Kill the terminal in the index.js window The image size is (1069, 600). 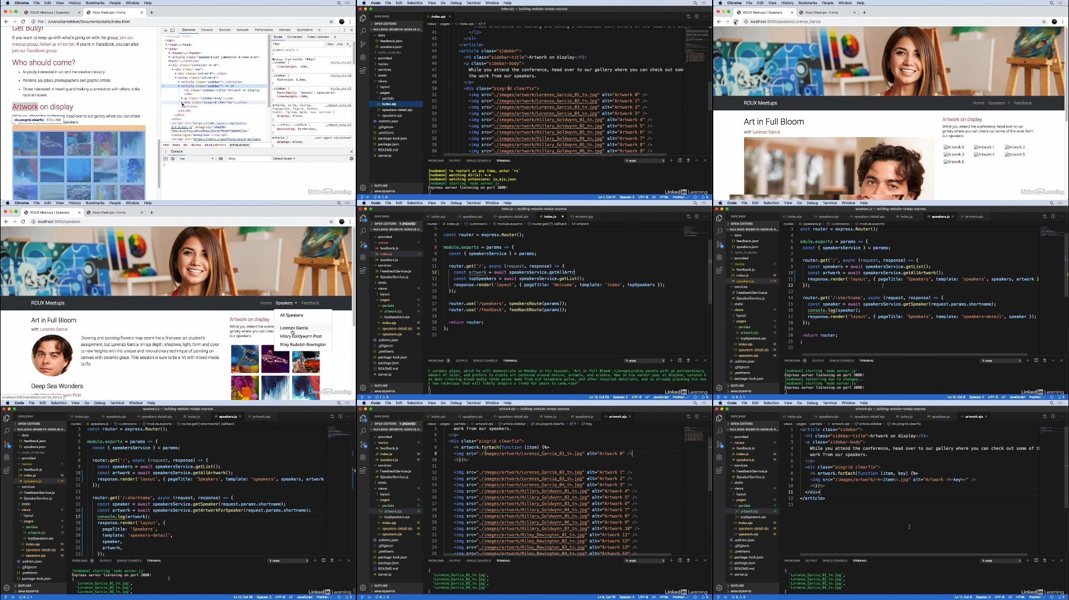coord(688,360)
